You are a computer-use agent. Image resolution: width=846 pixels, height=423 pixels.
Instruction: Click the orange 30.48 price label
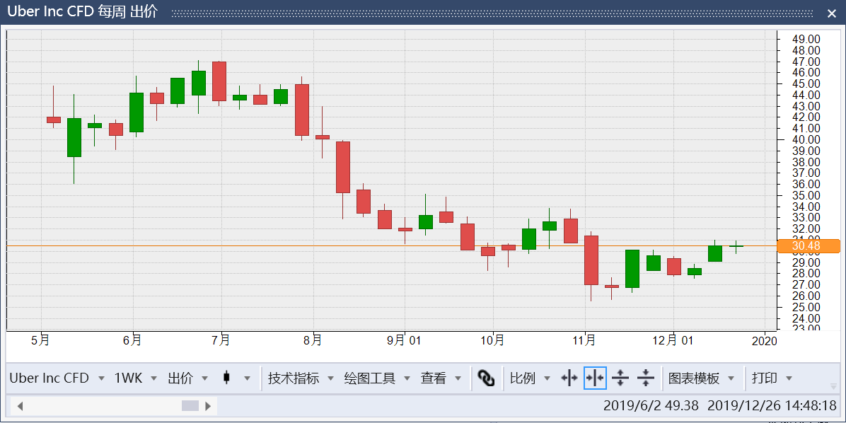(809, 246)
